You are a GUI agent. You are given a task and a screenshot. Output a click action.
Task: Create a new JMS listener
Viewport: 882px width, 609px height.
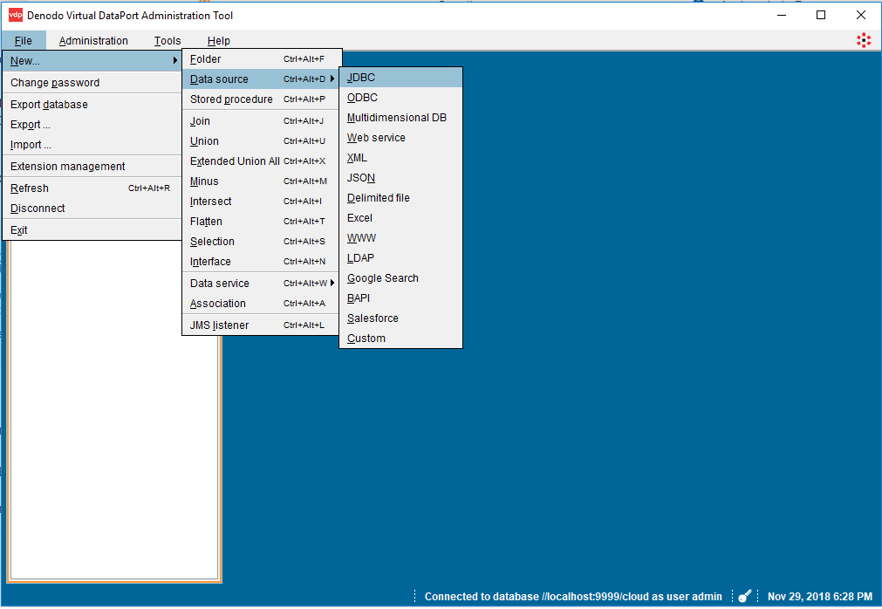[262, 325]
